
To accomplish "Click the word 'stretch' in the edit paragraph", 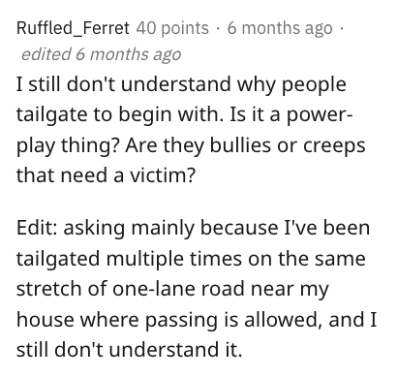I will pos(48,289).
